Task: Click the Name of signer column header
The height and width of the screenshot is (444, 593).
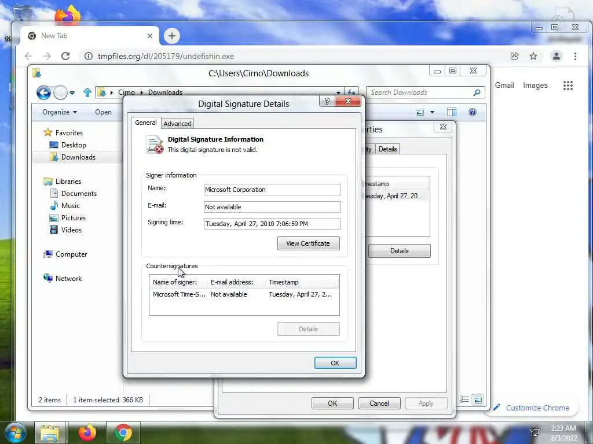Action: 178,282
